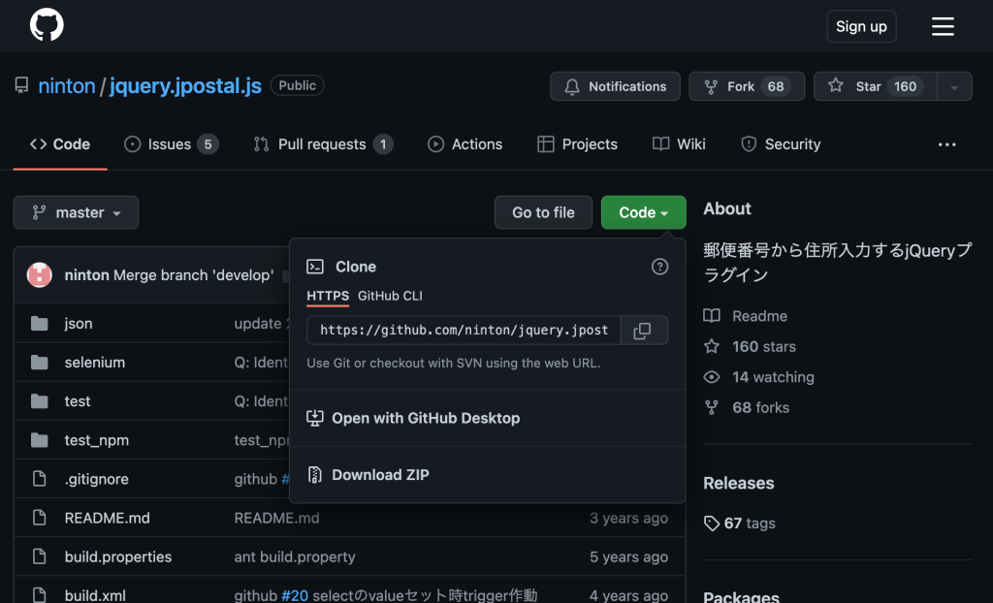Open the README.md commit message link

[x=276, y=518]
